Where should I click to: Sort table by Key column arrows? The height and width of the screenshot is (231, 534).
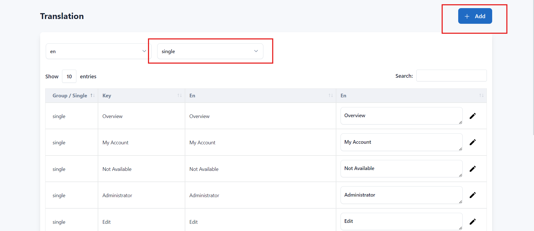[x=179, y=96]
